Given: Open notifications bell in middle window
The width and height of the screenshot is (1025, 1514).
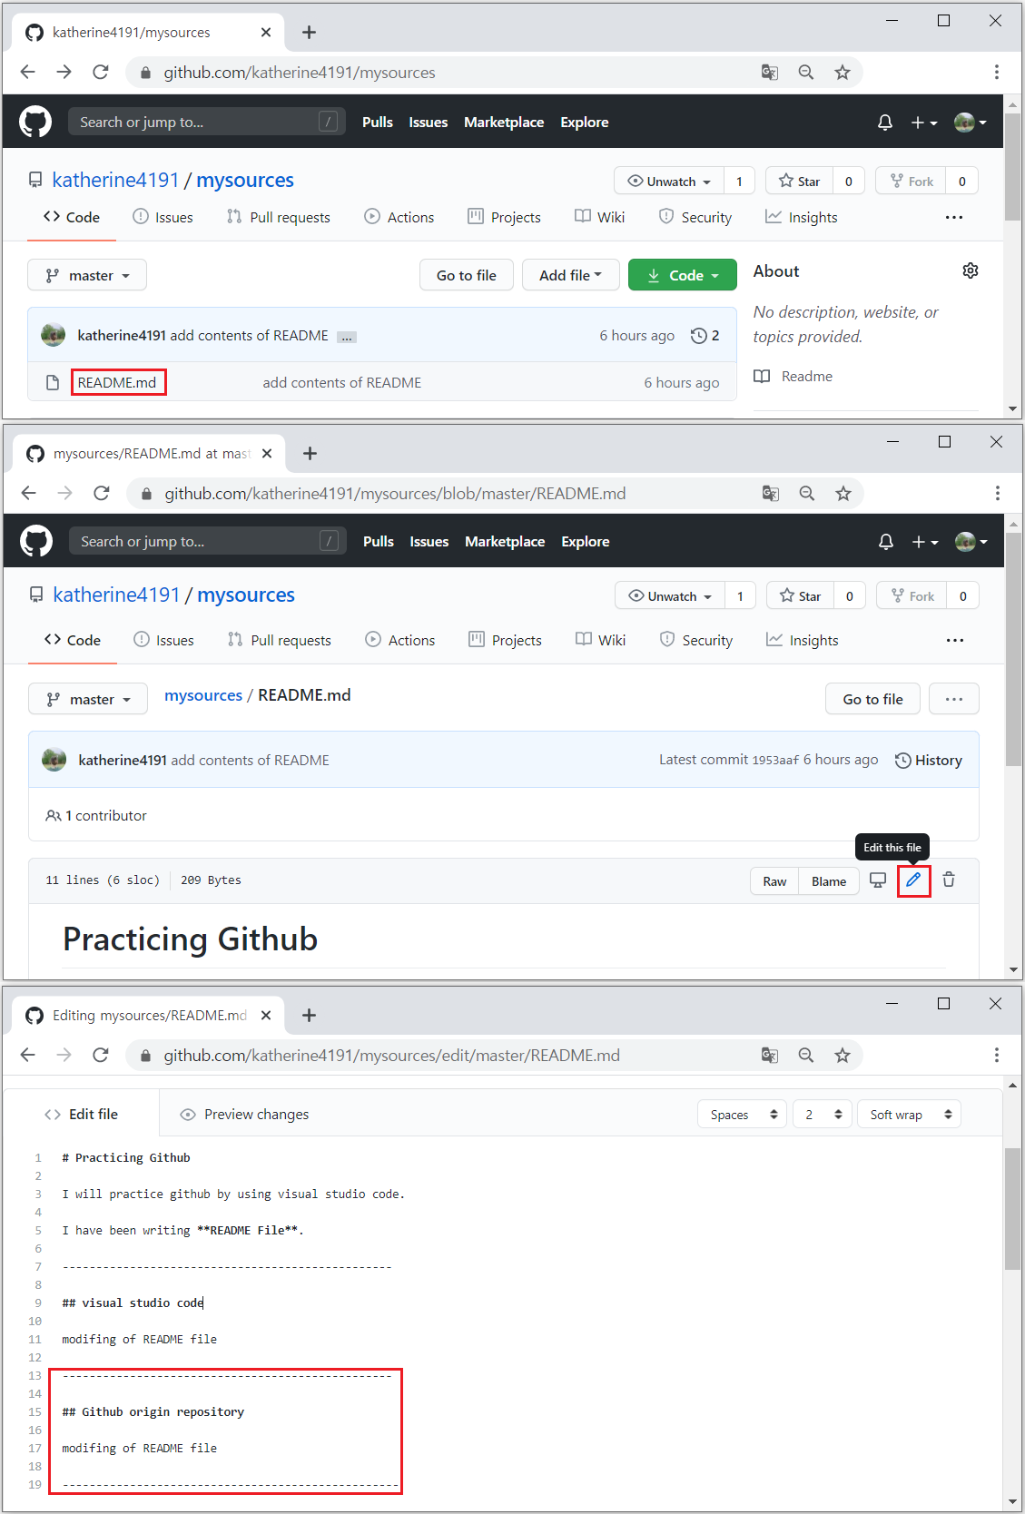Looking at the screenshot, I should click(x=886, y=541).
